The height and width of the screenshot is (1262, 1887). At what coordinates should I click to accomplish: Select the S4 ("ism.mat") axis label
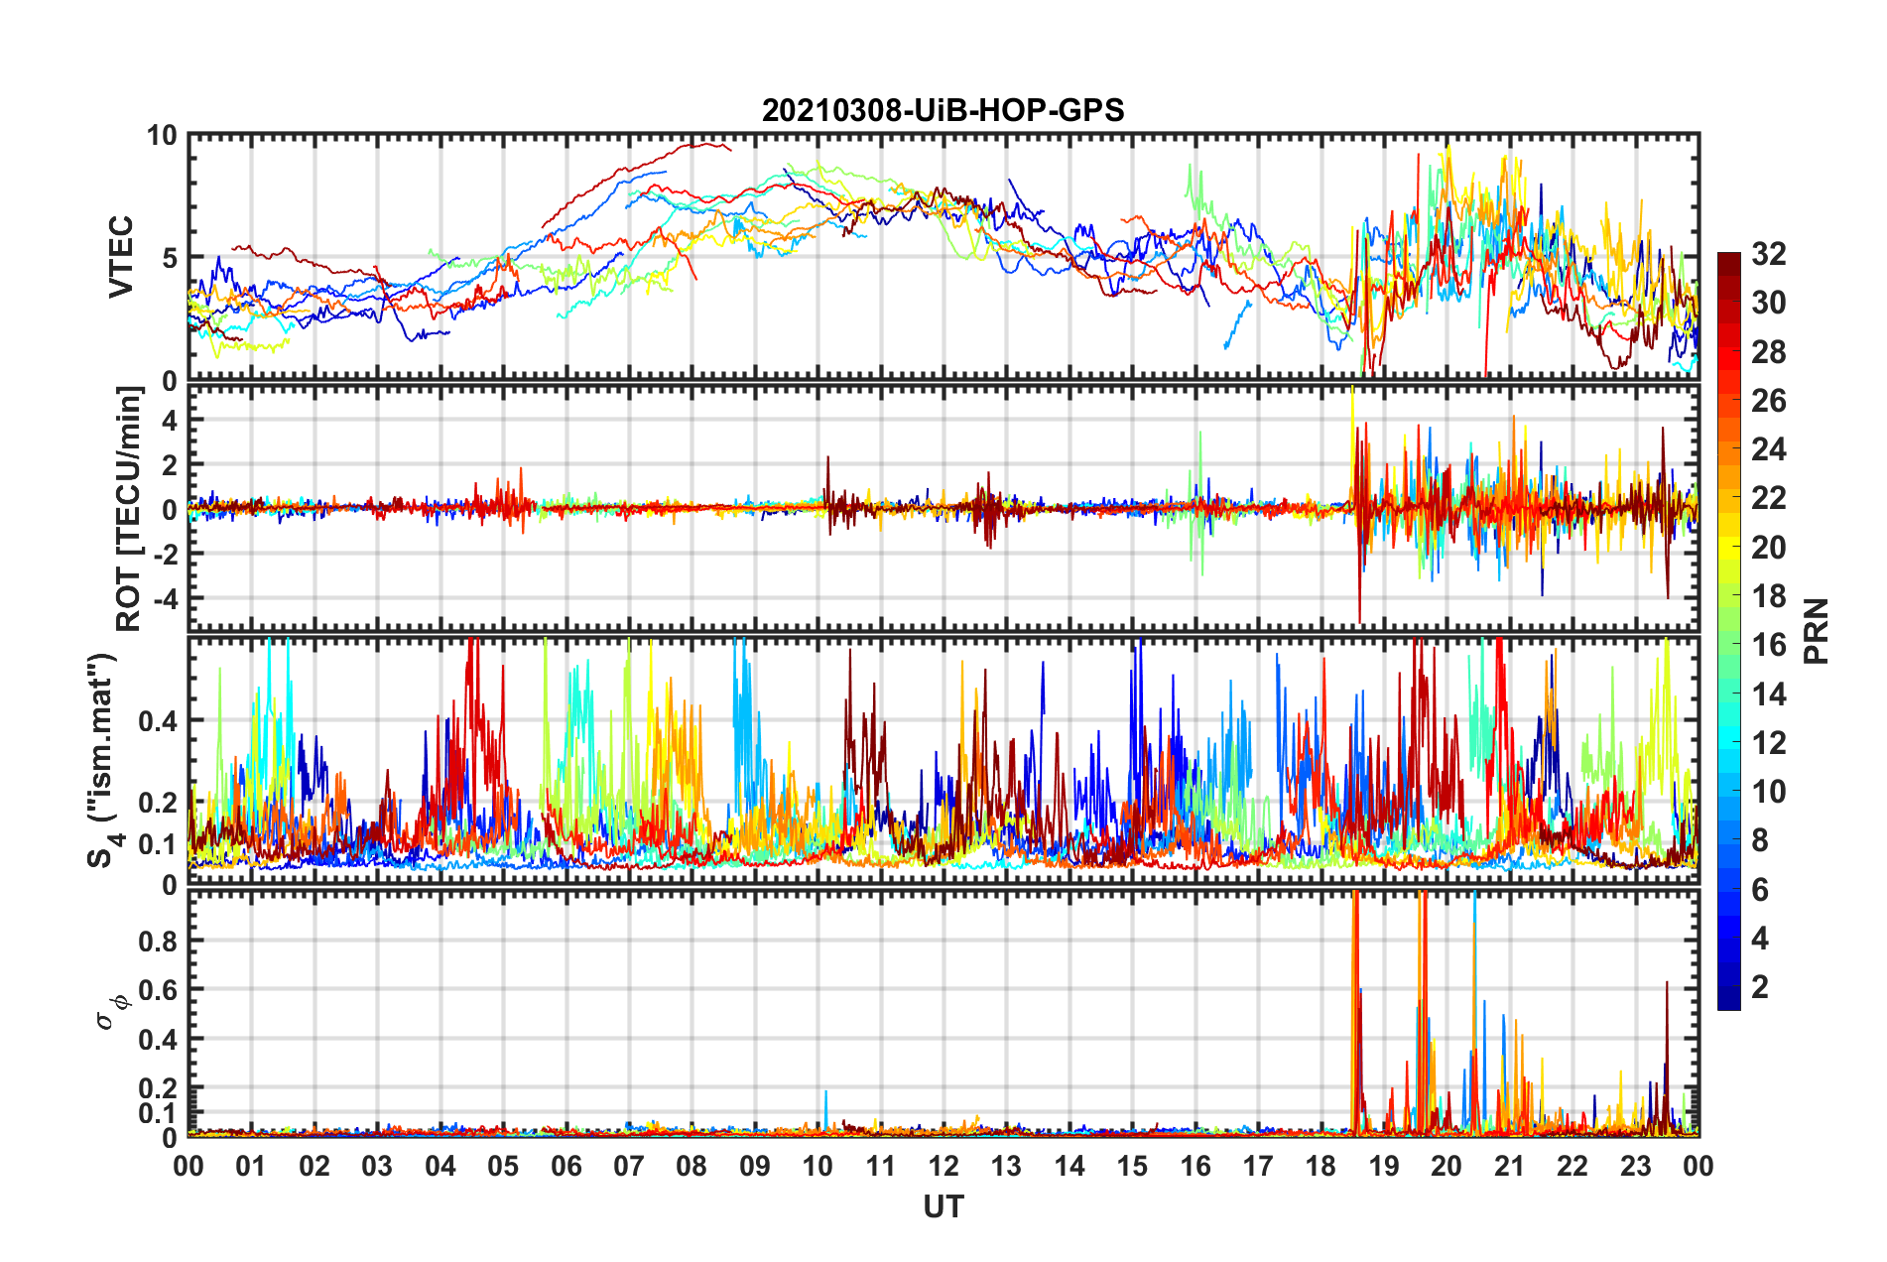point(104,761)
